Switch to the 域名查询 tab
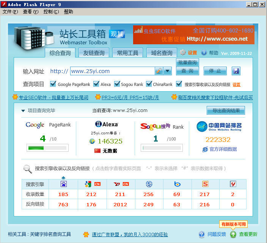 [162, 53]
